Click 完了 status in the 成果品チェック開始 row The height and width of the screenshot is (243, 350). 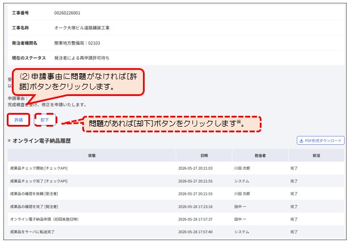tap(294, 168)
